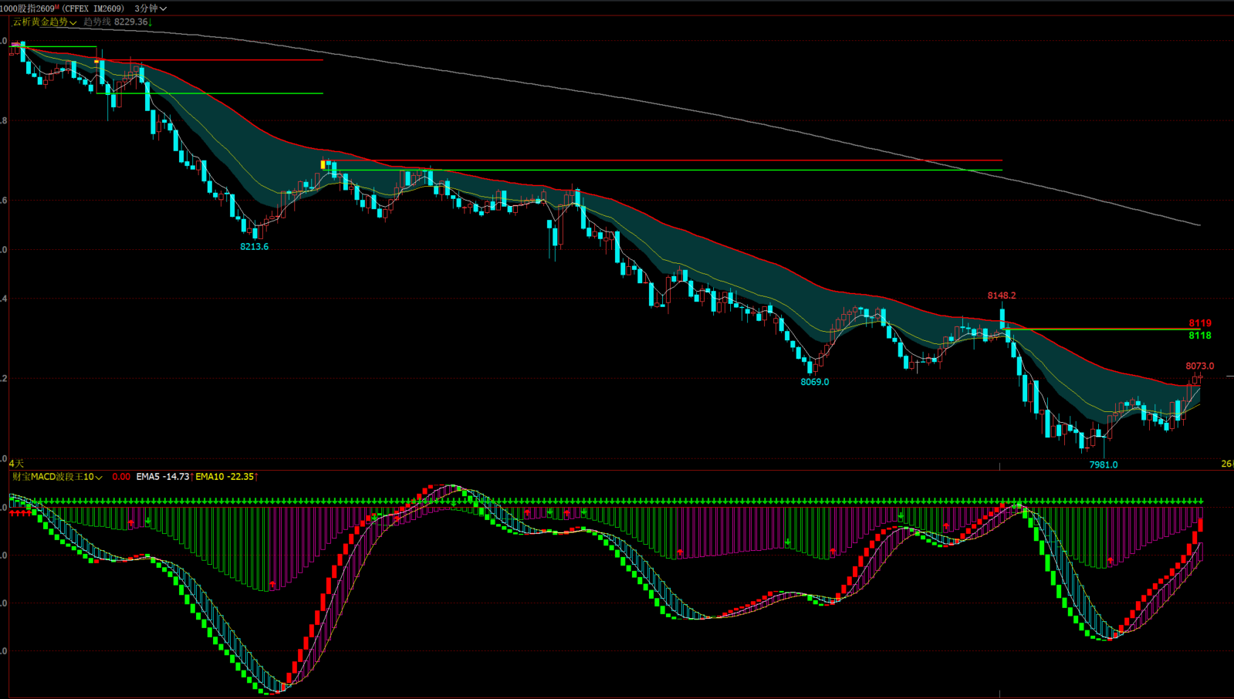Viewport: 1234px width, 699px height.
Task: Click the 4天 time span label
Action: click(16, 464)
